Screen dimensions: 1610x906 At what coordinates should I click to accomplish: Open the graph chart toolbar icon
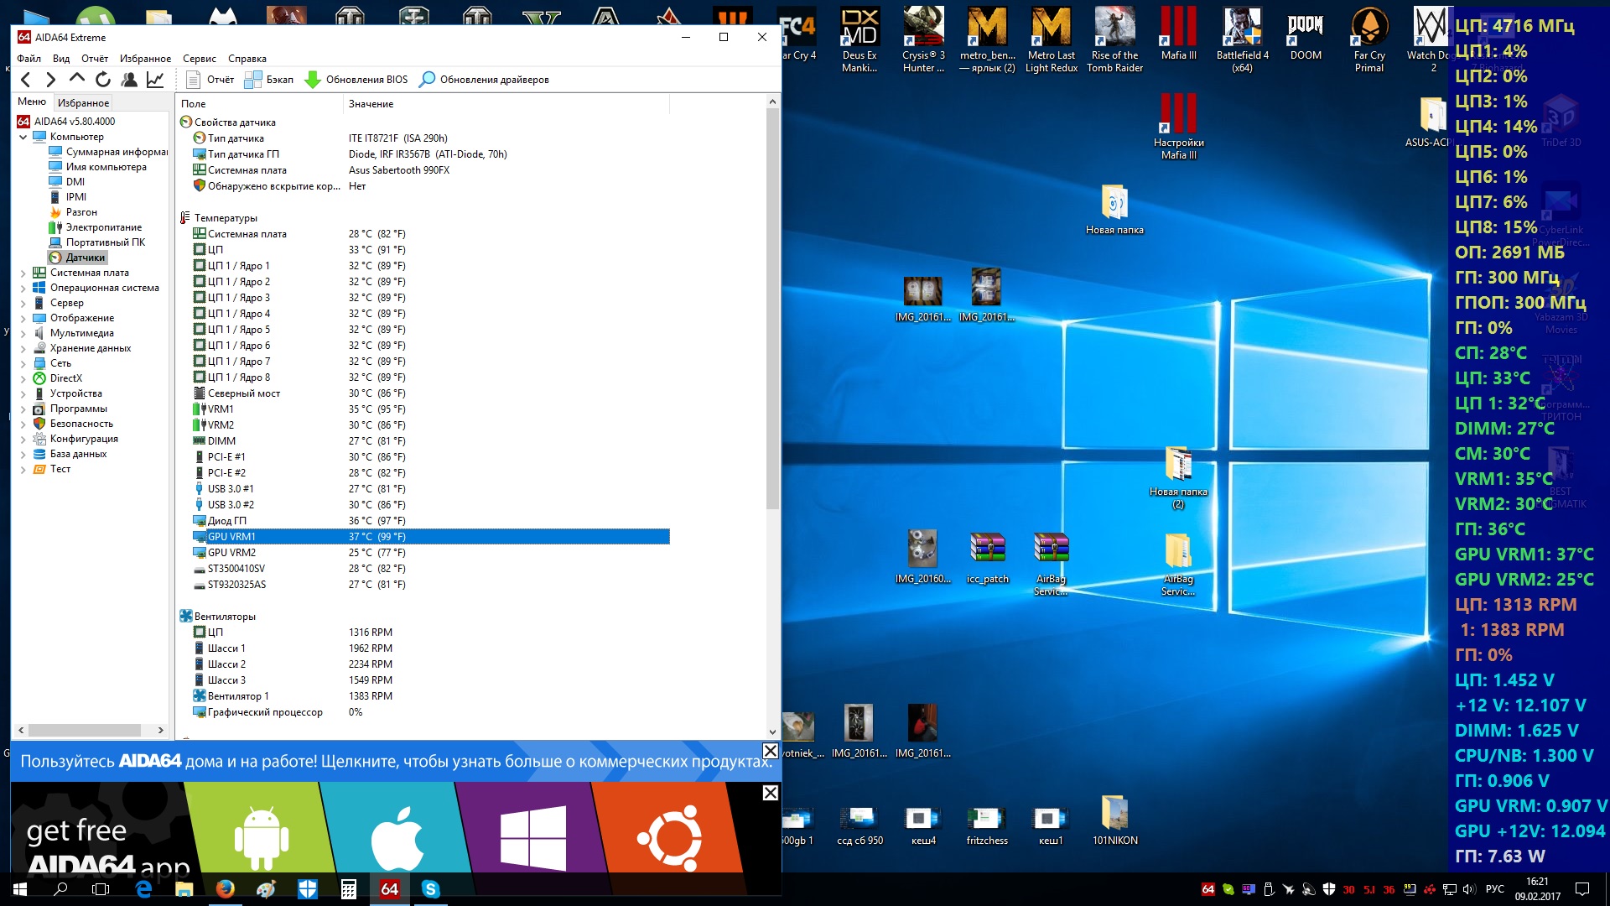click(x=155, y=80)
